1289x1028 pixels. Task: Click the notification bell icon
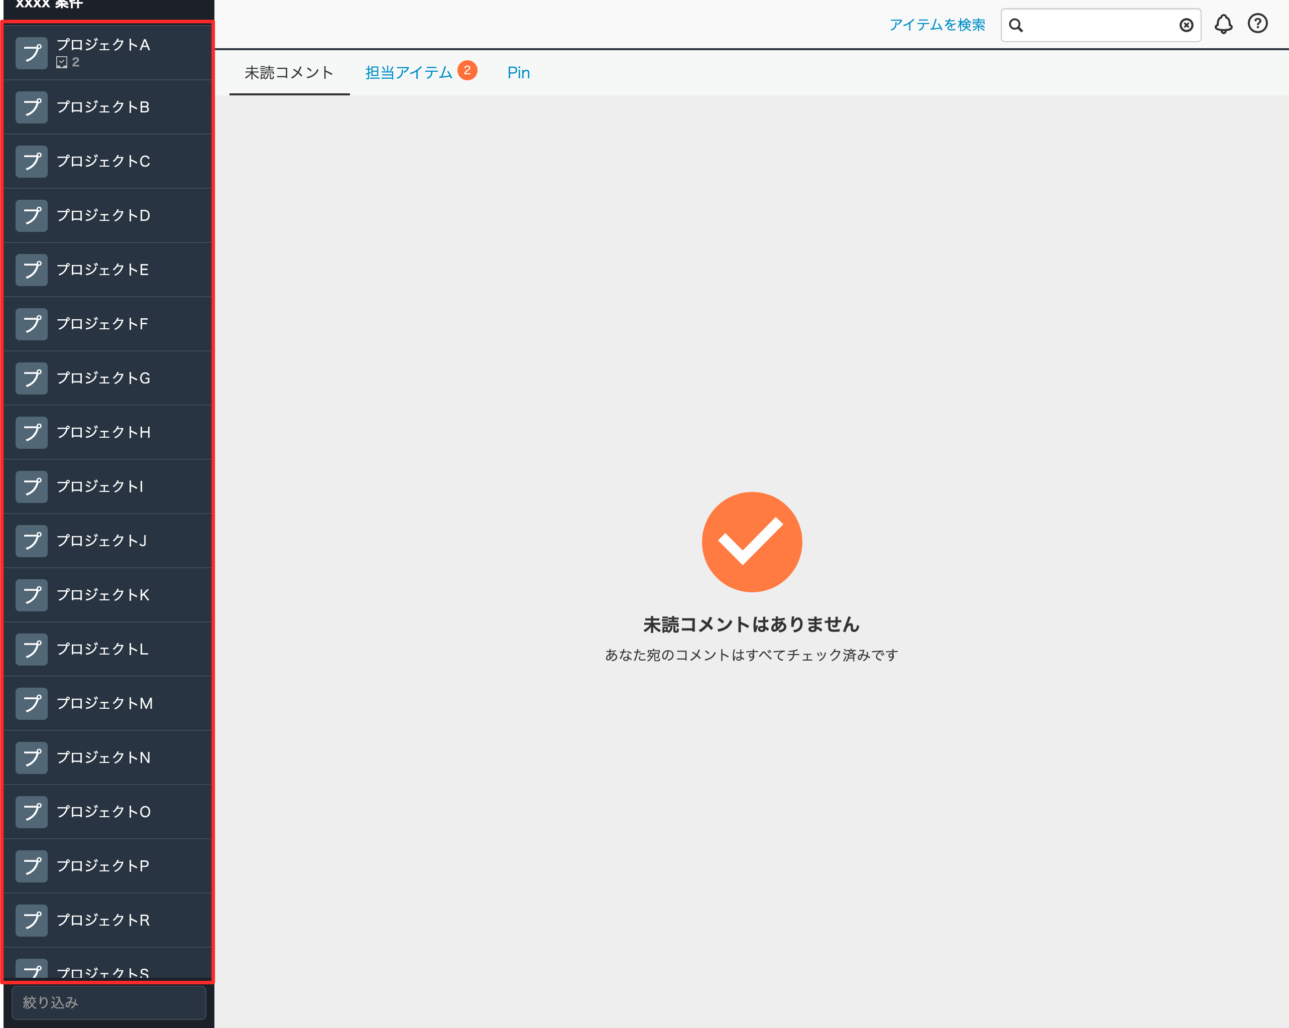click(x=1223, y=25)
